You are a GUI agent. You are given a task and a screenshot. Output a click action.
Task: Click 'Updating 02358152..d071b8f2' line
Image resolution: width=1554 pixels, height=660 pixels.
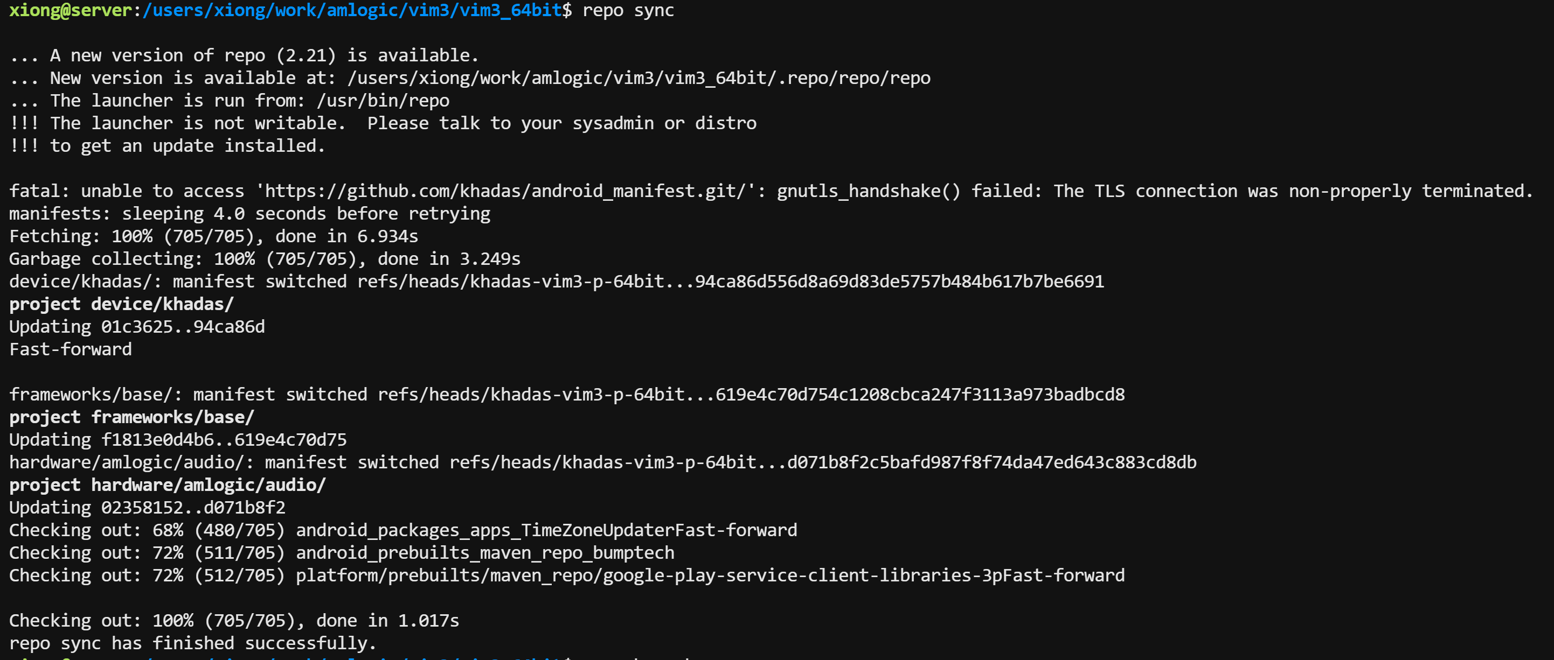[x=147, y=508]
